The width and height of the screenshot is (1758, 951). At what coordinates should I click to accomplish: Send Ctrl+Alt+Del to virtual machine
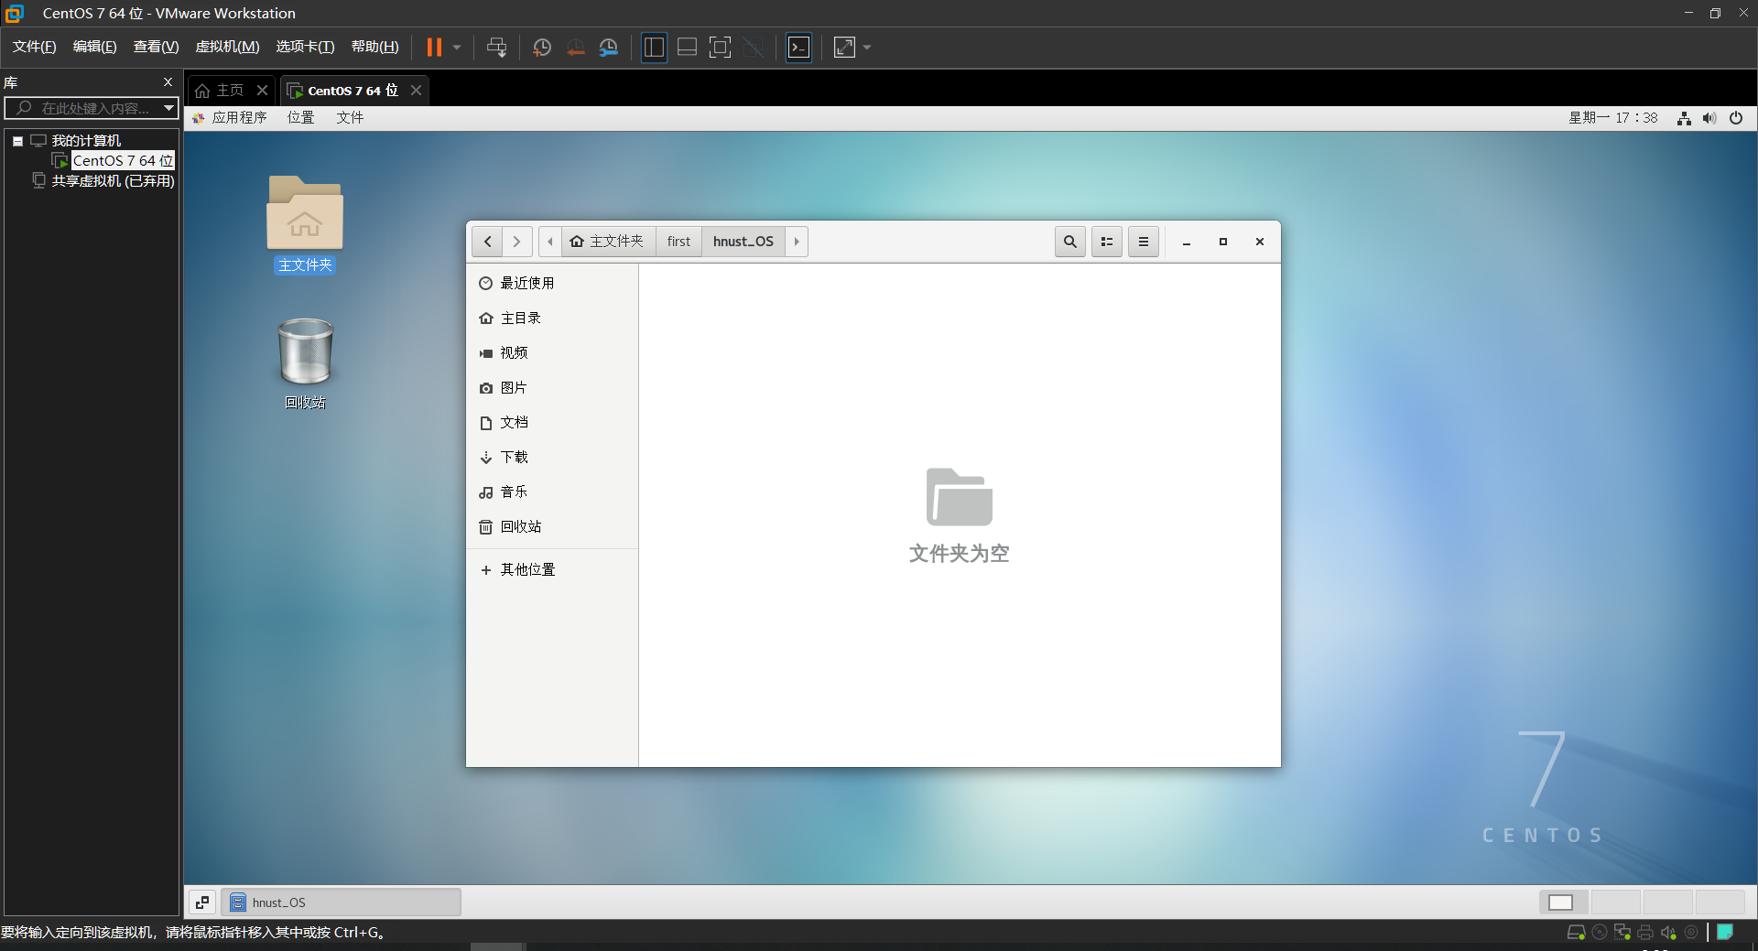tap(496, 47)
